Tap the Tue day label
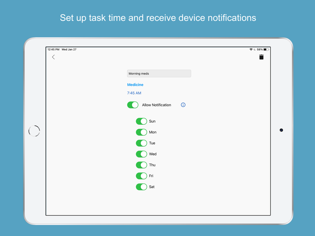This screenshot has height=236, width=315. click(152, 143)
